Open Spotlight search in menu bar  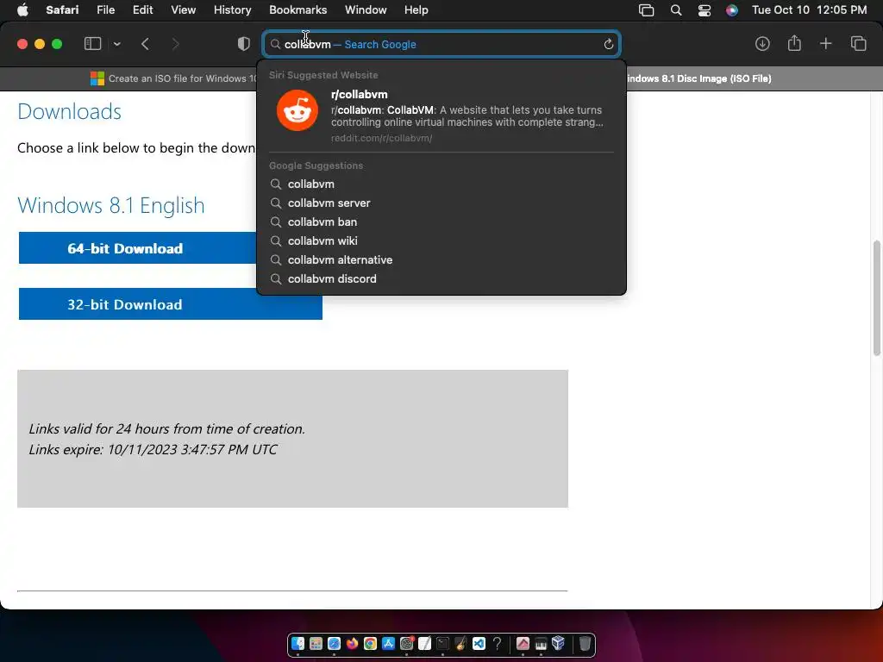pyautogui.click(x=676, y=10)
